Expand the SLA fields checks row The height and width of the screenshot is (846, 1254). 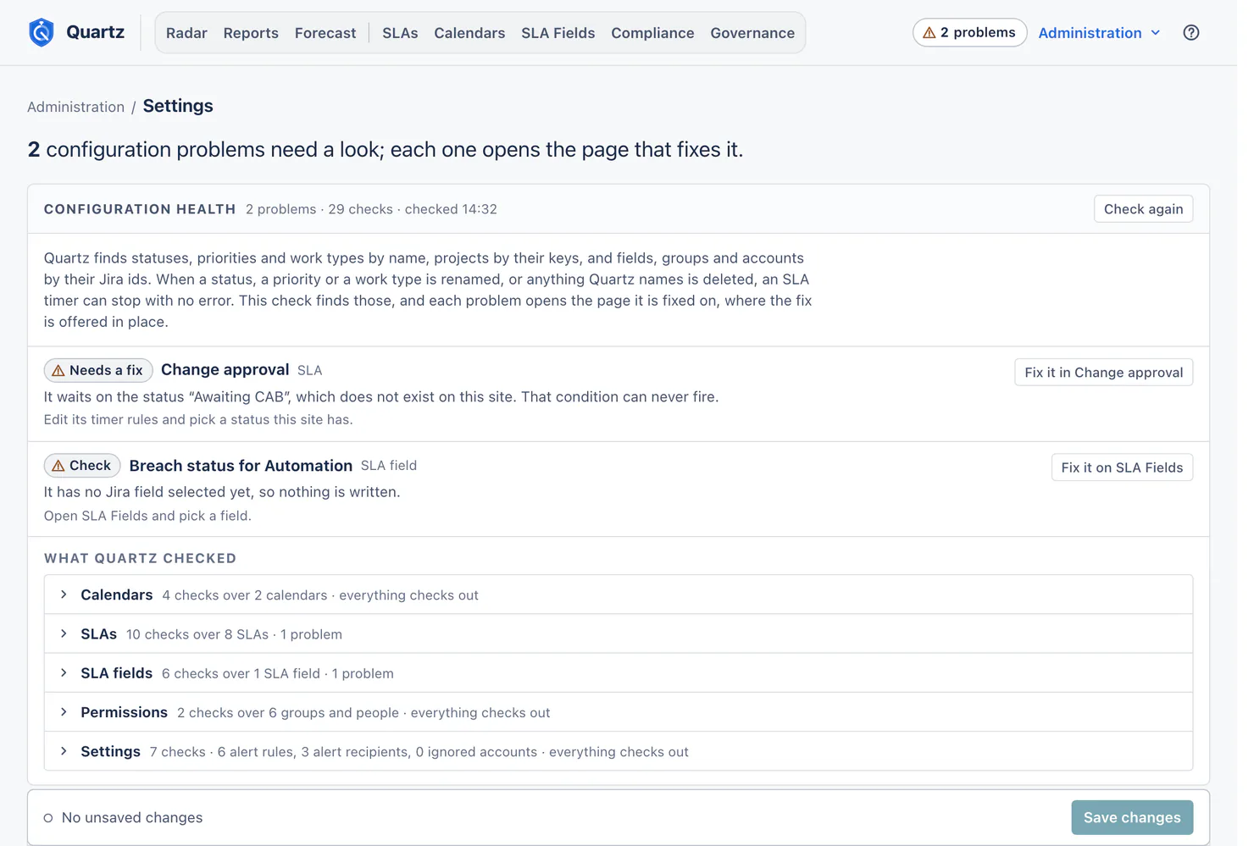[619, 673]
